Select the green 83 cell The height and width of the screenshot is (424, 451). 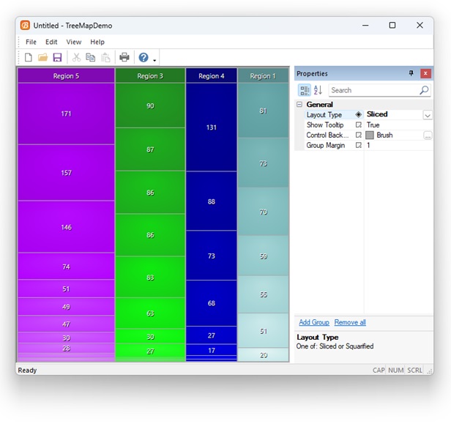tap(150, 277)
